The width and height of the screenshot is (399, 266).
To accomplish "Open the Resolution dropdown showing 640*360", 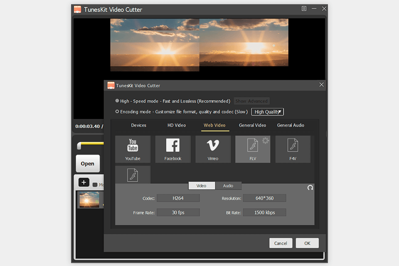I will [x=264, y=198].
